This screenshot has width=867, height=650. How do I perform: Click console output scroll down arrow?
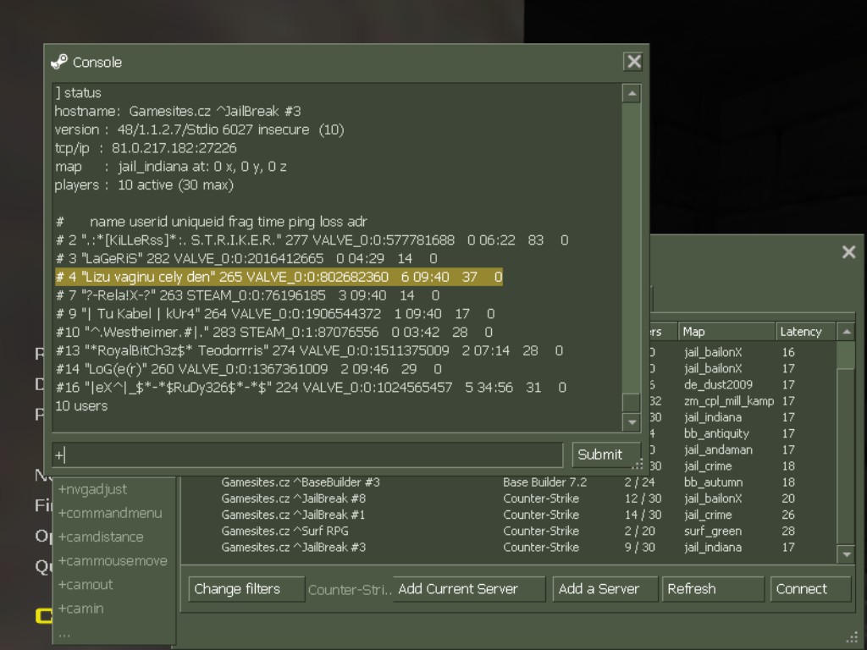[632, 422]
